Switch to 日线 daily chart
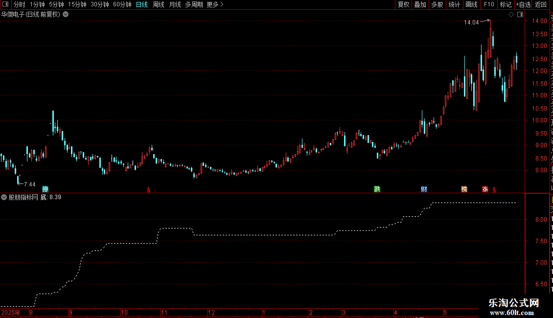 142,4
